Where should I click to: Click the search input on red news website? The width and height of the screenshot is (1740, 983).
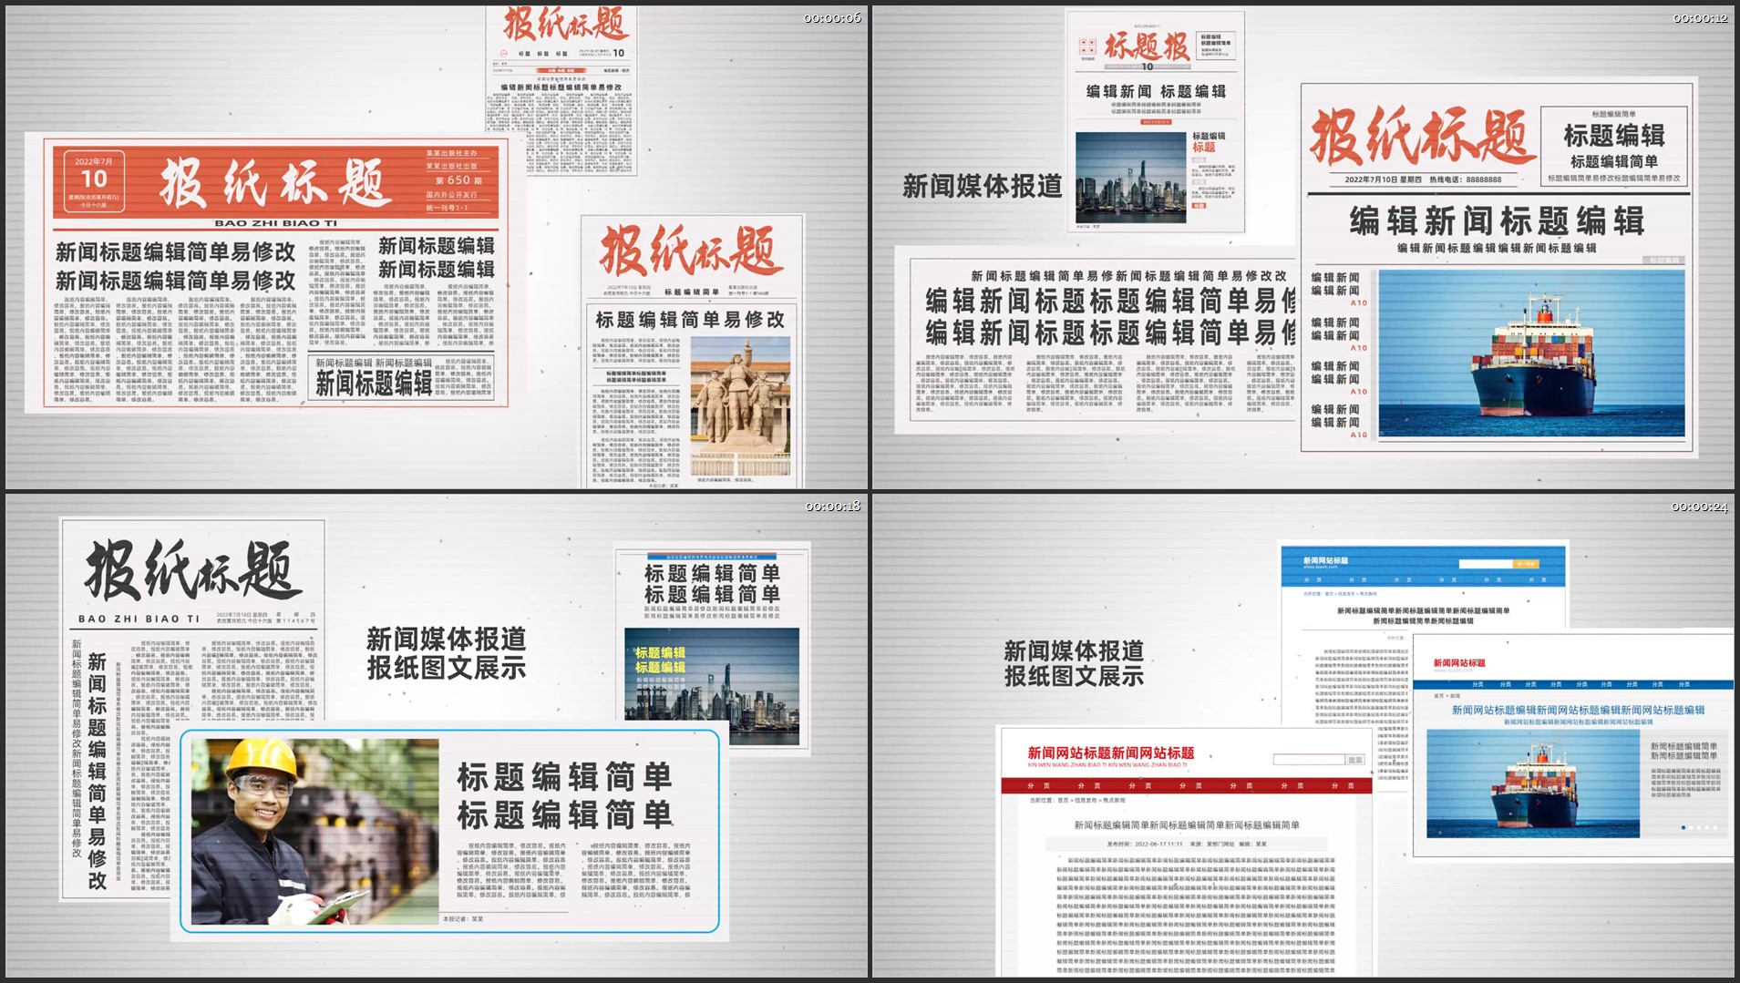(1308, 760)
